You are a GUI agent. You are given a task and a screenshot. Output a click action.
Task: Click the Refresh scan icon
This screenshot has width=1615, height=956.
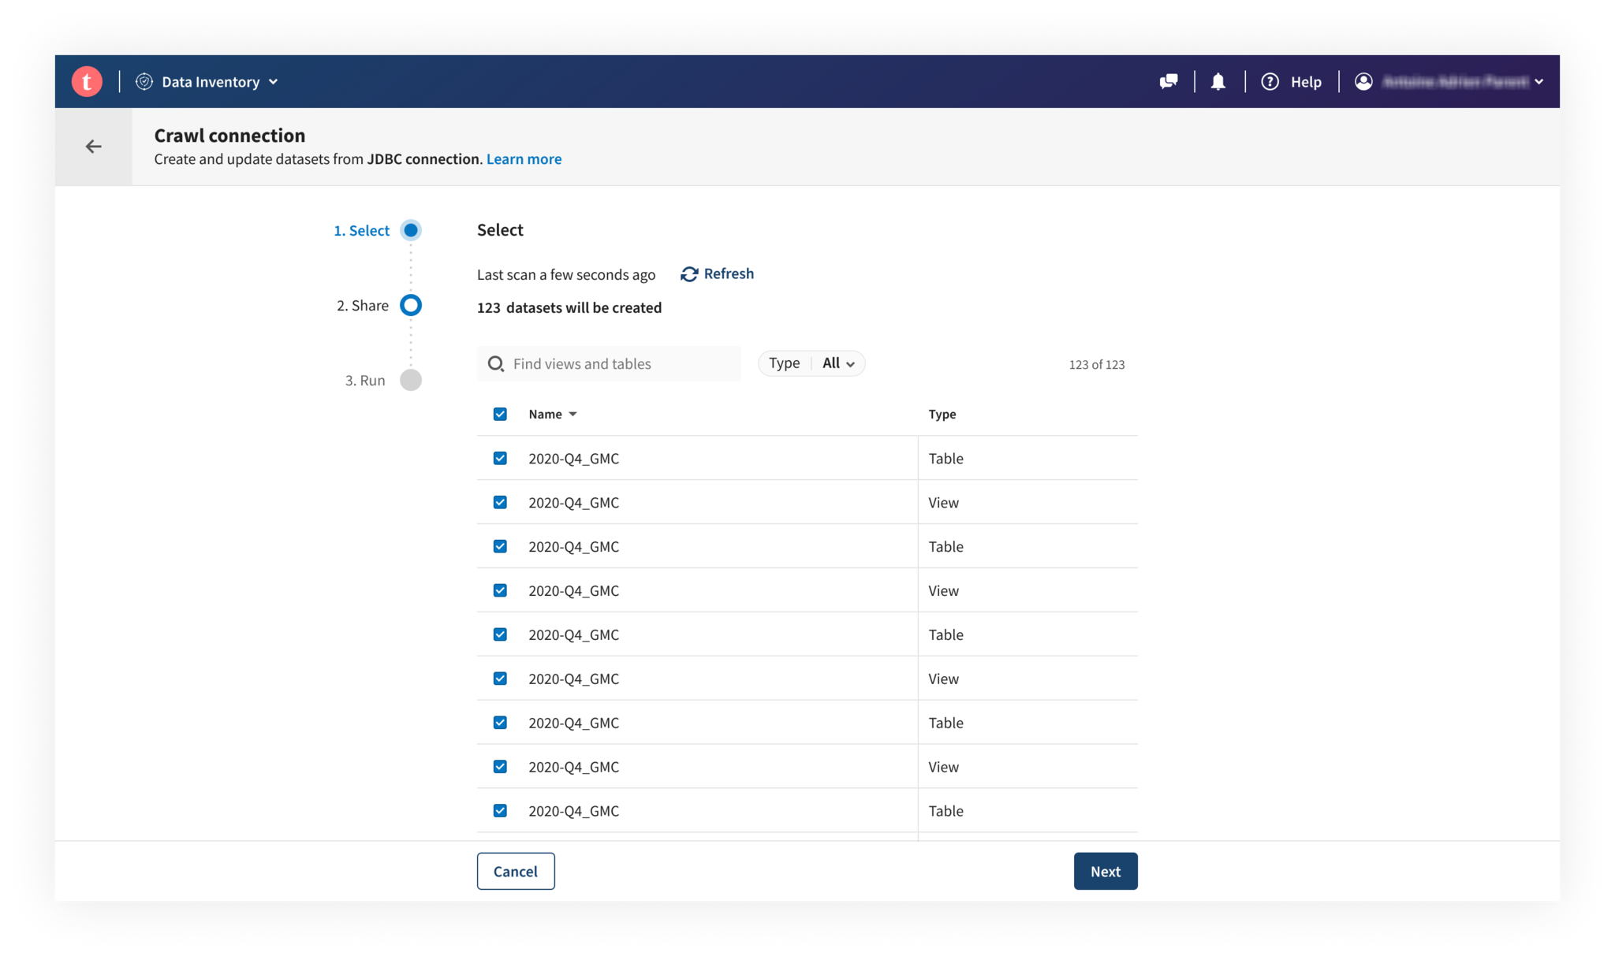689,274
